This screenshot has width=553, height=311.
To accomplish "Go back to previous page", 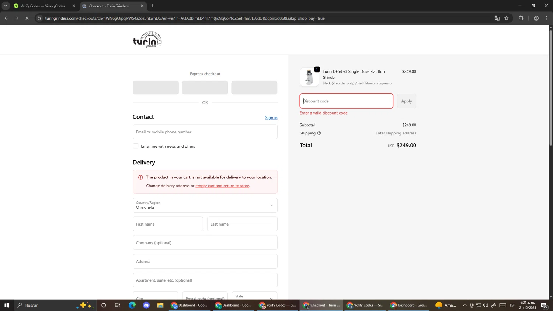I will [6, 18].
